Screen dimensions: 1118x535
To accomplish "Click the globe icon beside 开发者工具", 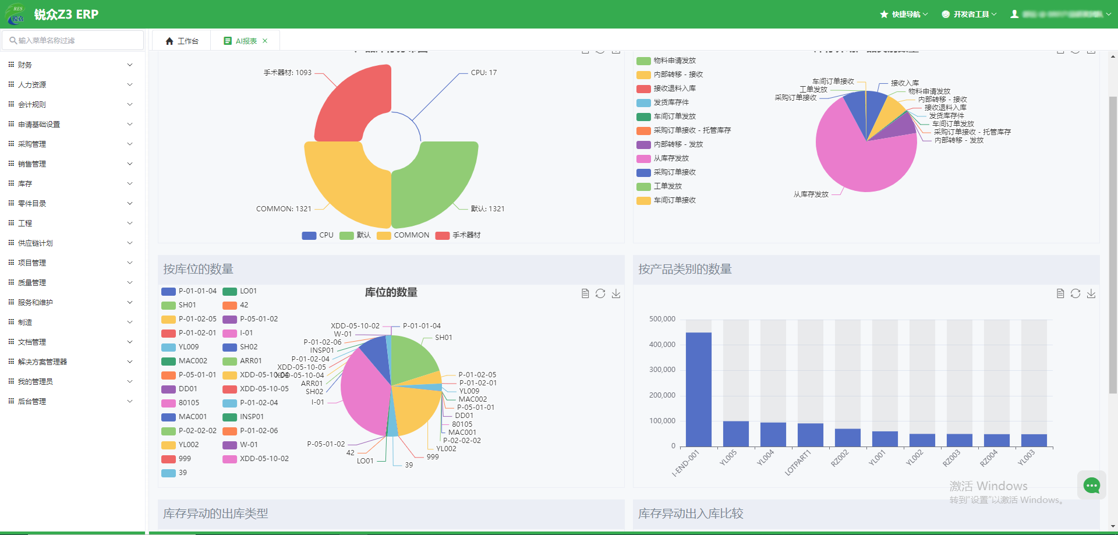I will [946, 14].
